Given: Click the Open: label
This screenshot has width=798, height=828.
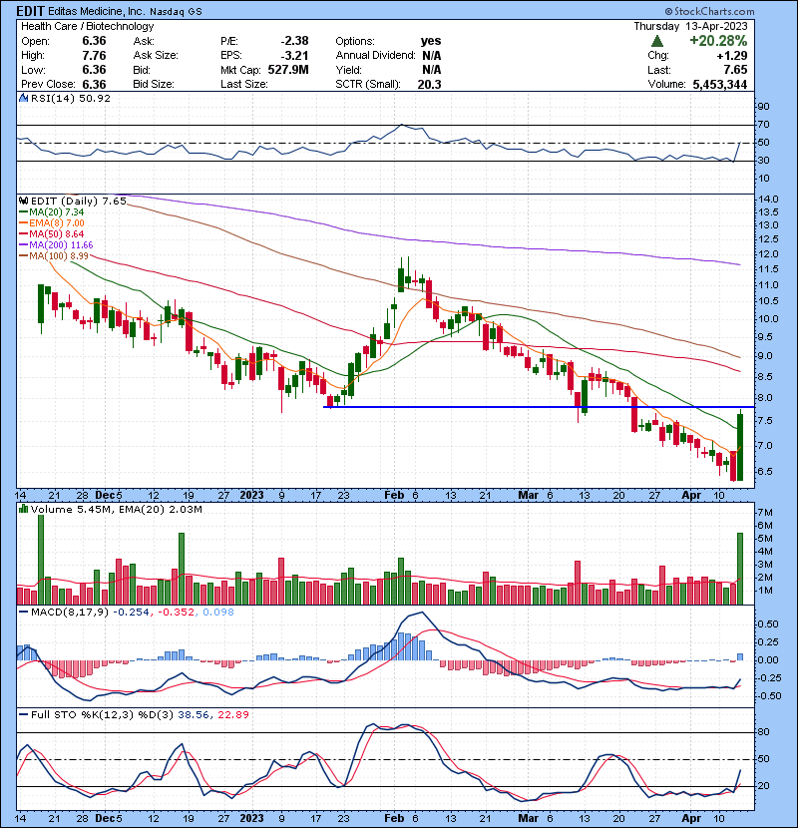Looking at the screenshot, I should click(x=34, y=41).
